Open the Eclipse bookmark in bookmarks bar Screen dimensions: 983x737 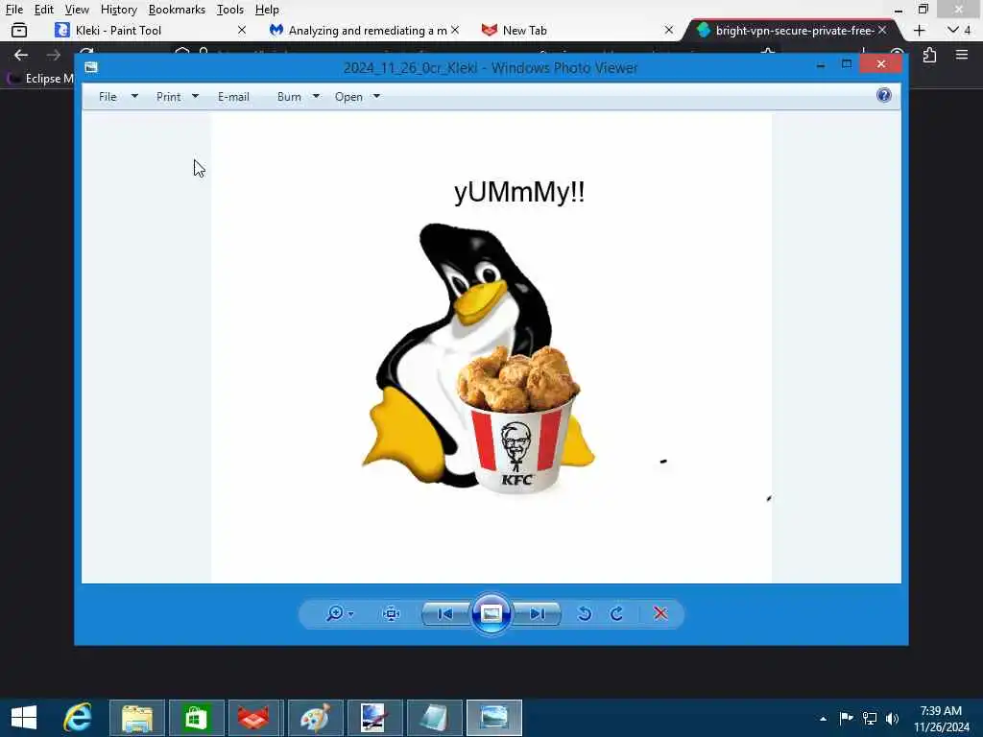(41, 79)
